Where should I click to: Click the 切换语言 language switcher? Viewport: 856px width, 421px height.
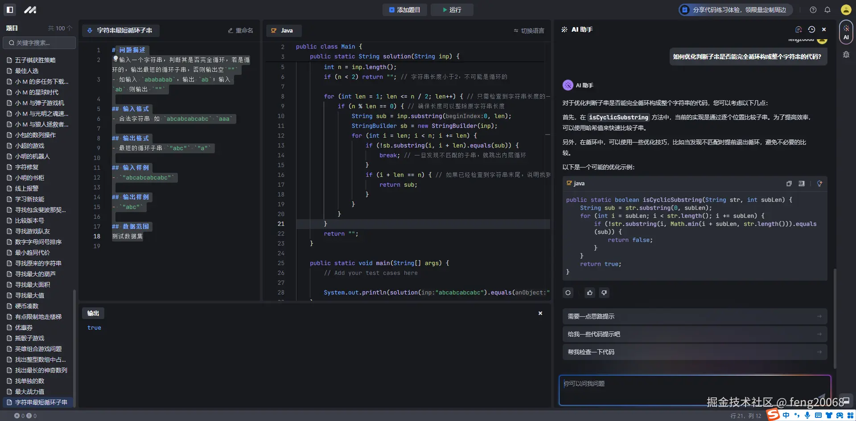pyautogui.click(x=529, y=31)
